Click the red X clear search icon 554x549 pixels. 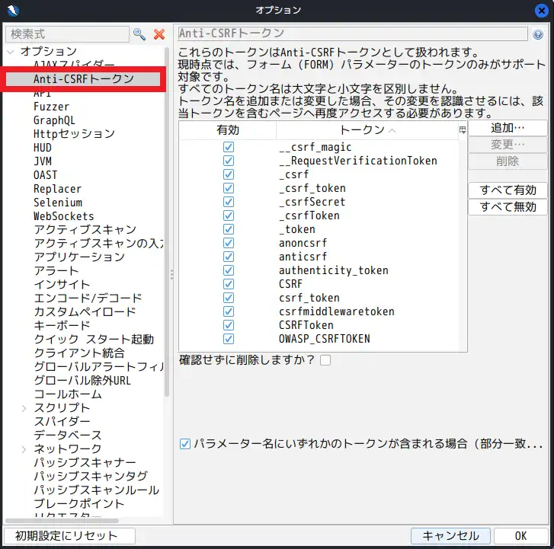coord(159,34)
